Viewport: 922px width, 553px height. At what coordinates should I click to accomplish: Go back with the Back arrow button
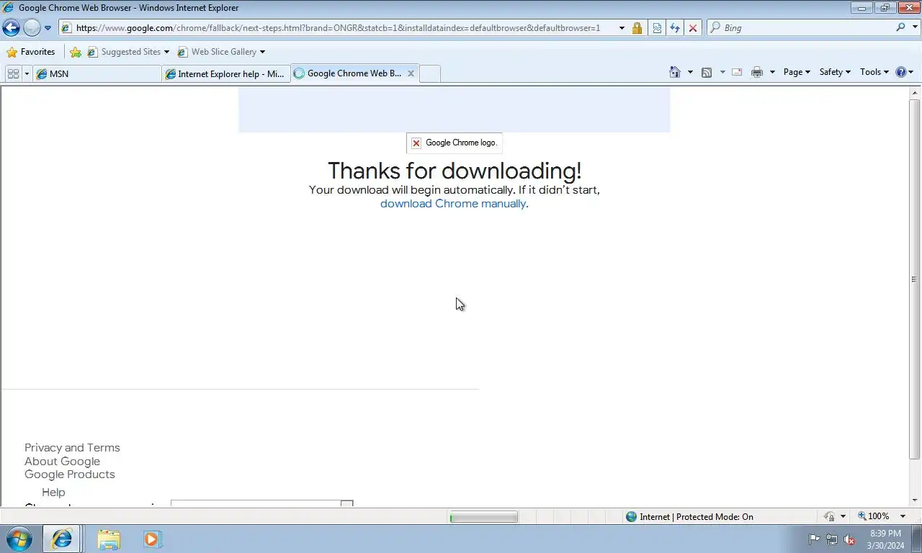(11, 27)
